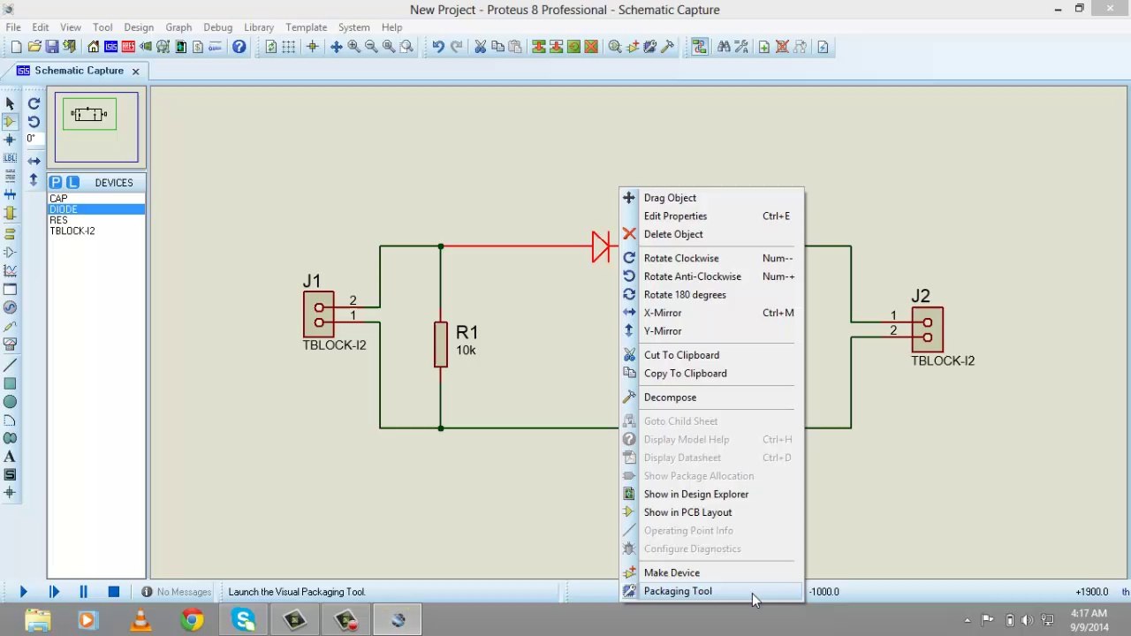Pause the simulation
This screenshot has width=1131, height=636.
(83, 592)
